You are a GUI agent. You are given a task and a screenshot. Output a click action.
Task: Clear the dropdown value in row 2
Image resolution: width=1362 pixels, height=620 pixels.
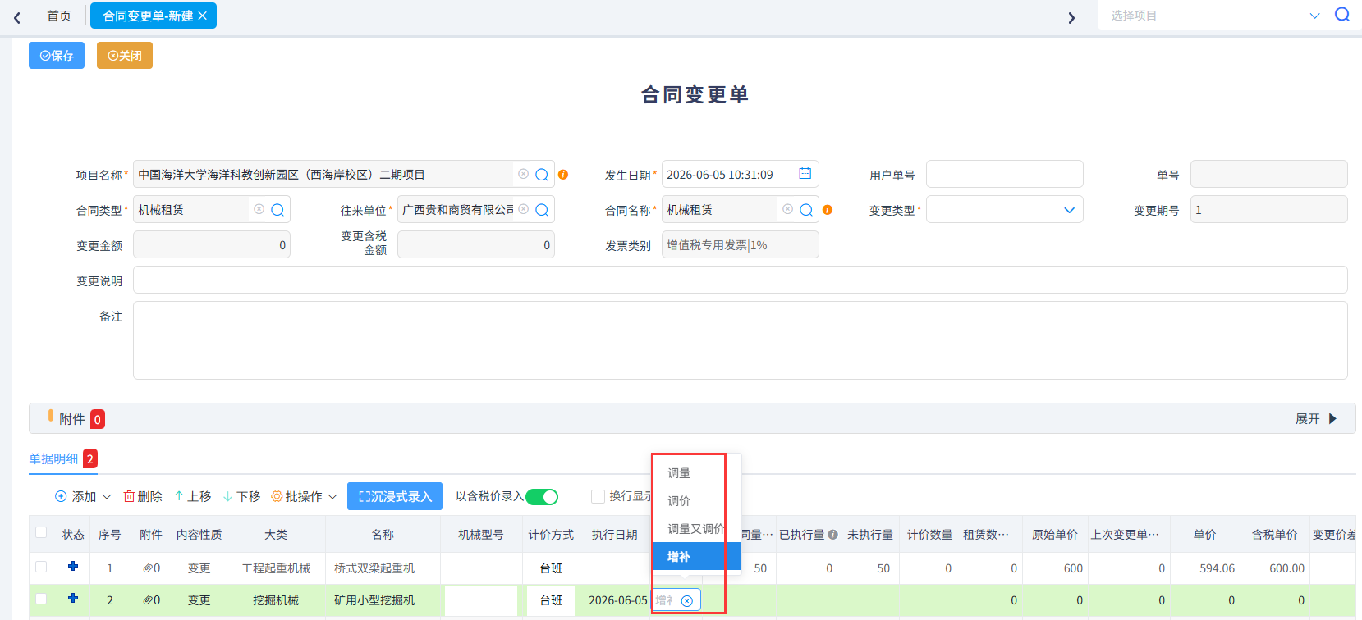click(x=687, y=601)
